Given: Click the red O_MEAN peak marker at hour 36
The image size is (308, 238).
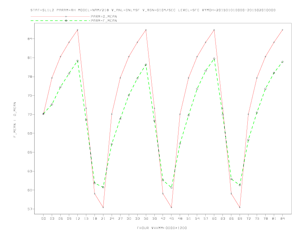Looking at the screenshot, I should pos(146,30).
